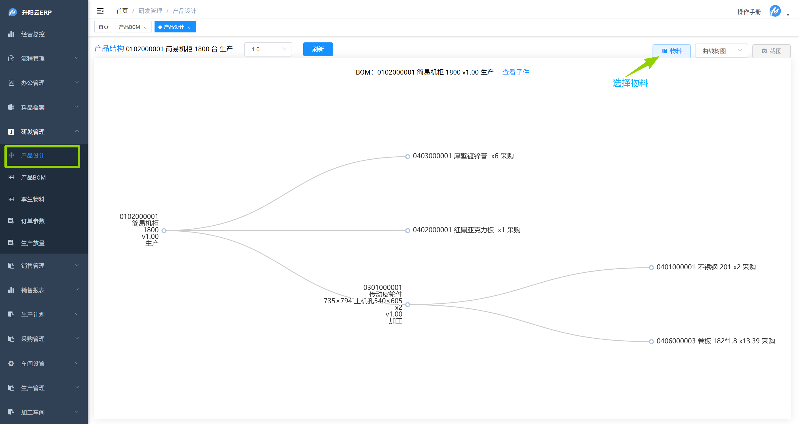Open 产品BOM in the sidebar
This screenshot has height=424, width=799.
33,177
